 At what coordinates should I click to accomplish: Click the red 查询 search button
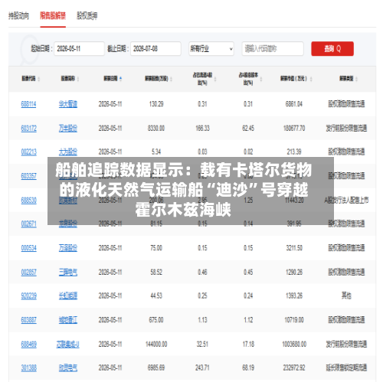332,48
